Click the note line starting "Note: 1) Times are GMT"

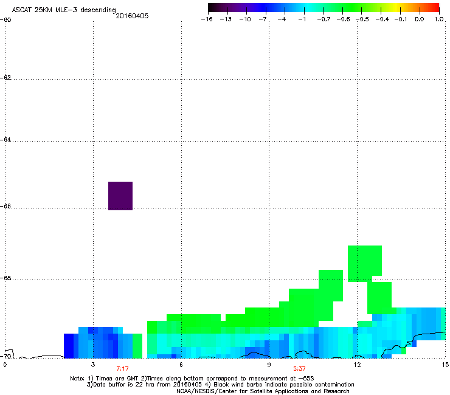click(192, 379)
